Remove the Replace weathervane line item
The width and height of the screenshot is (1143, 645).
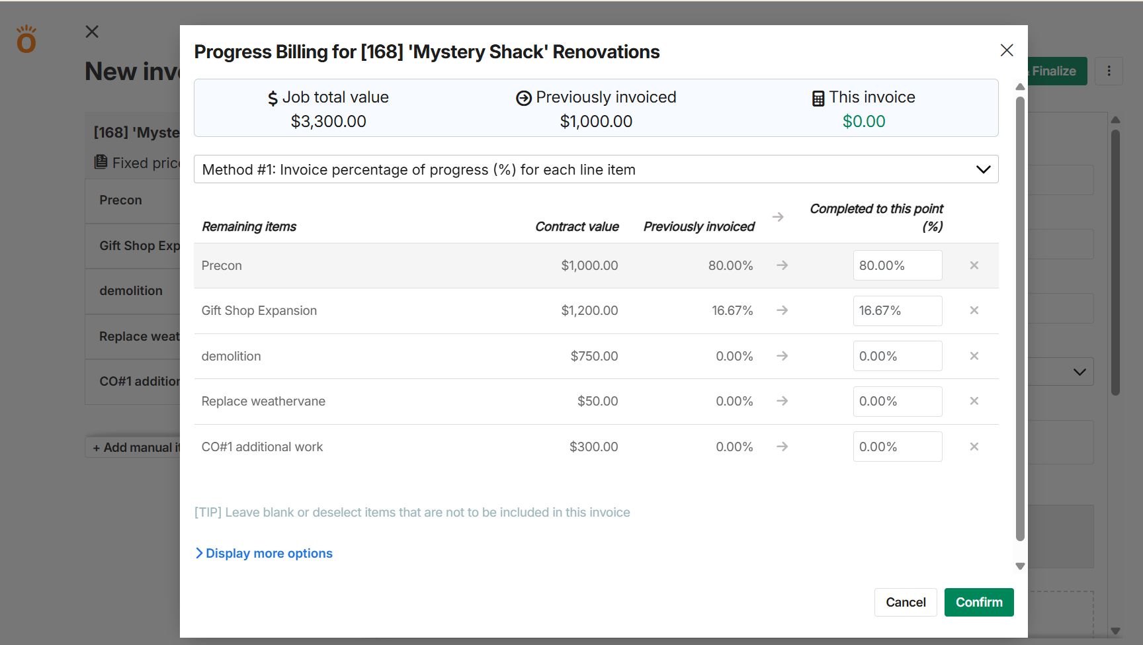[x=974, y=401]
